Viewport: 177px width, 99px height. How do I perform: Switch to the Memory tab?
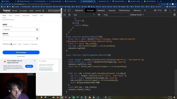pos(137,10)
